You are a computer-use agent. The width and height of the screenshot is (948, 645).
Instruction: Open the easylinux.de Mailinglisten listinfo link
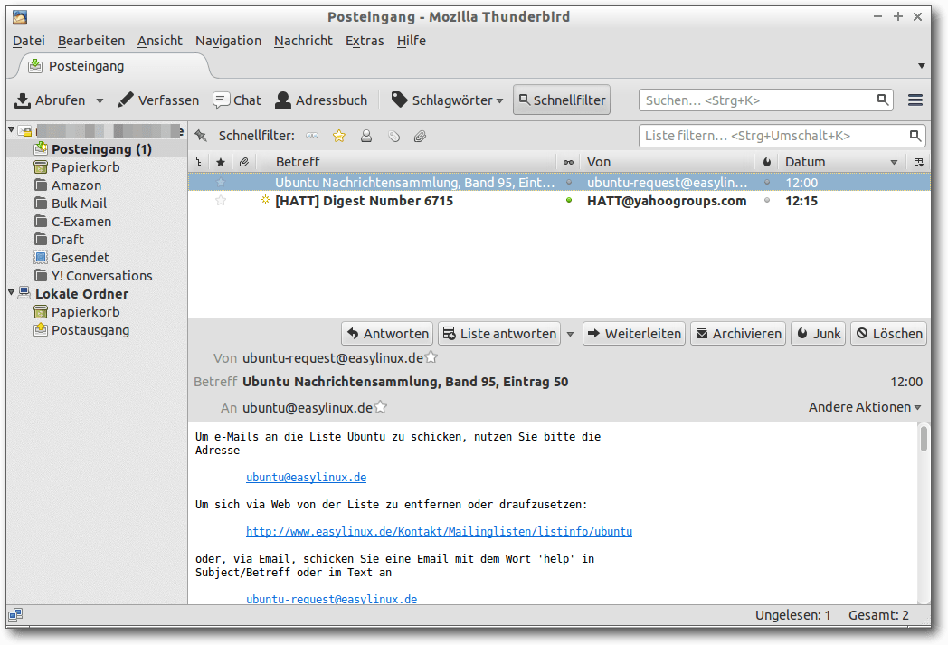(439, 531)
